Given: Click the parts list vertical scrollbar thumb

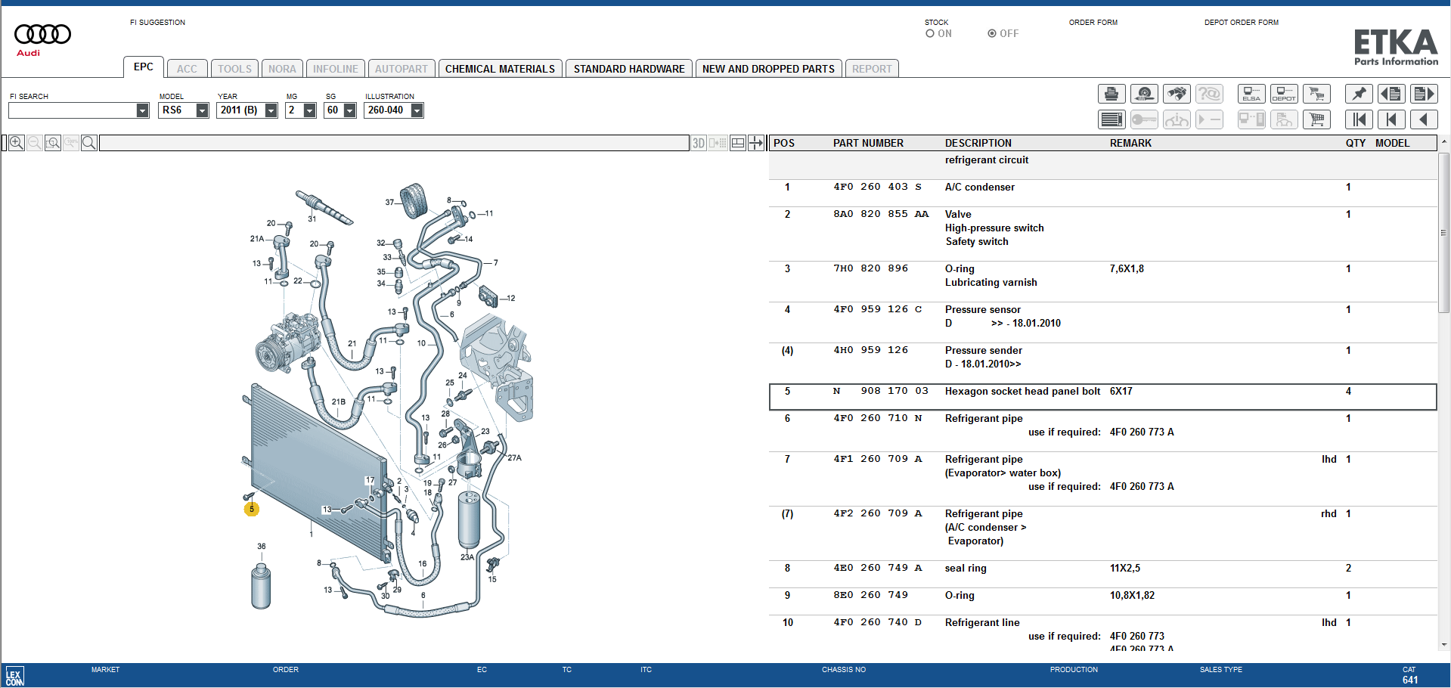Looking at the screenshot, I should [1443, 233].
